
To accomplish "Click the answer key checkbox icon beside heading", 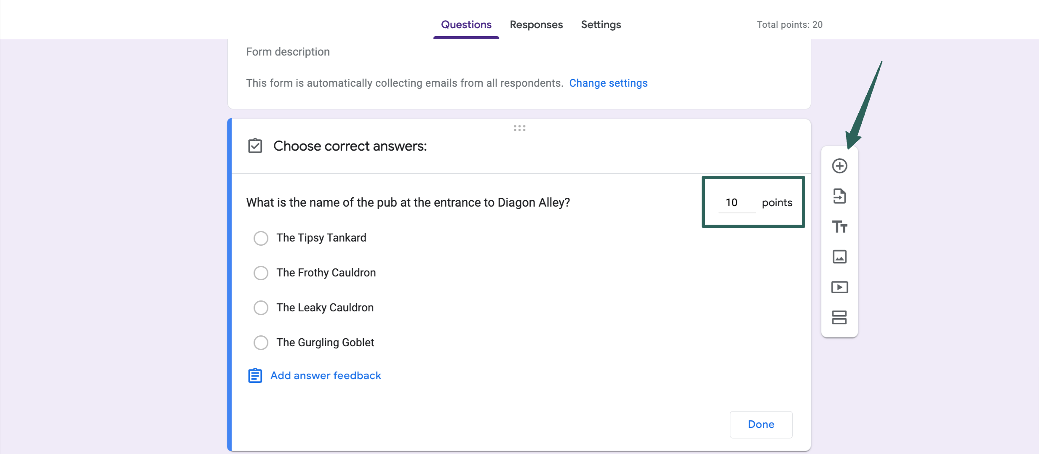I will point(255,146).
